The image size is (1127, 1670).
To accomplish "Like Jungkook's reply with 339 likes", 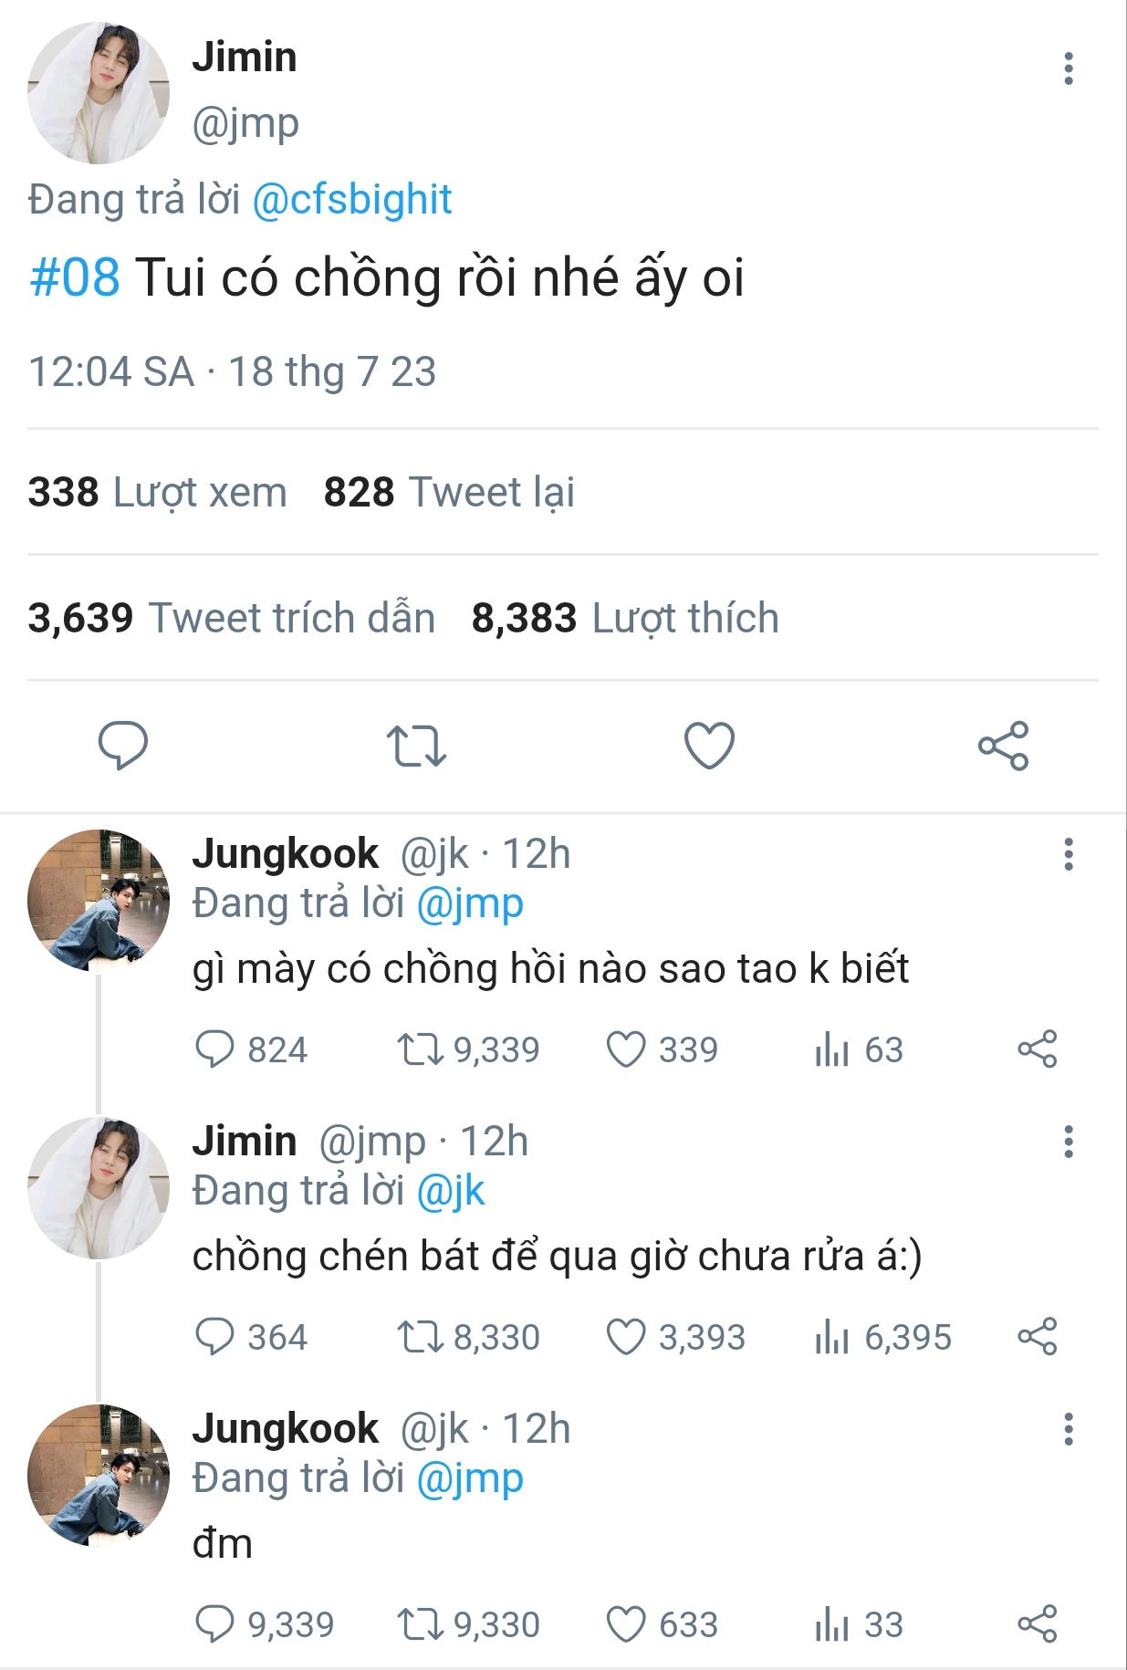I will (626, 1049).
